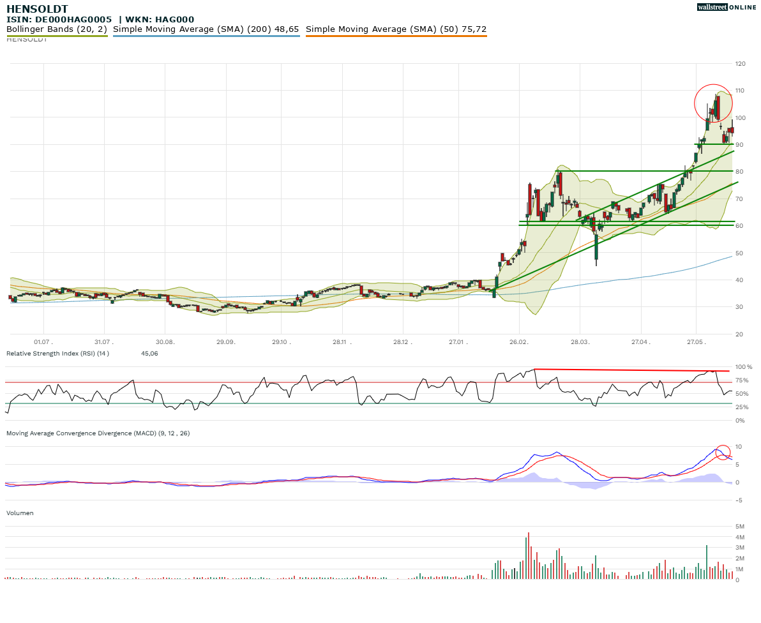Click the 3M volume axis label
The width and height of the screenshot is (761, 623).
pyautogui.click(x=740, y=548)
